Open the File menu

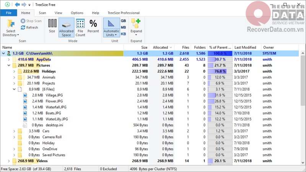(x=8, y=13)
